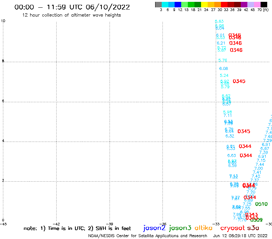Click the wave height value '7.55'
Viewport: 272px width, 239px height.
tap(246, 208)
